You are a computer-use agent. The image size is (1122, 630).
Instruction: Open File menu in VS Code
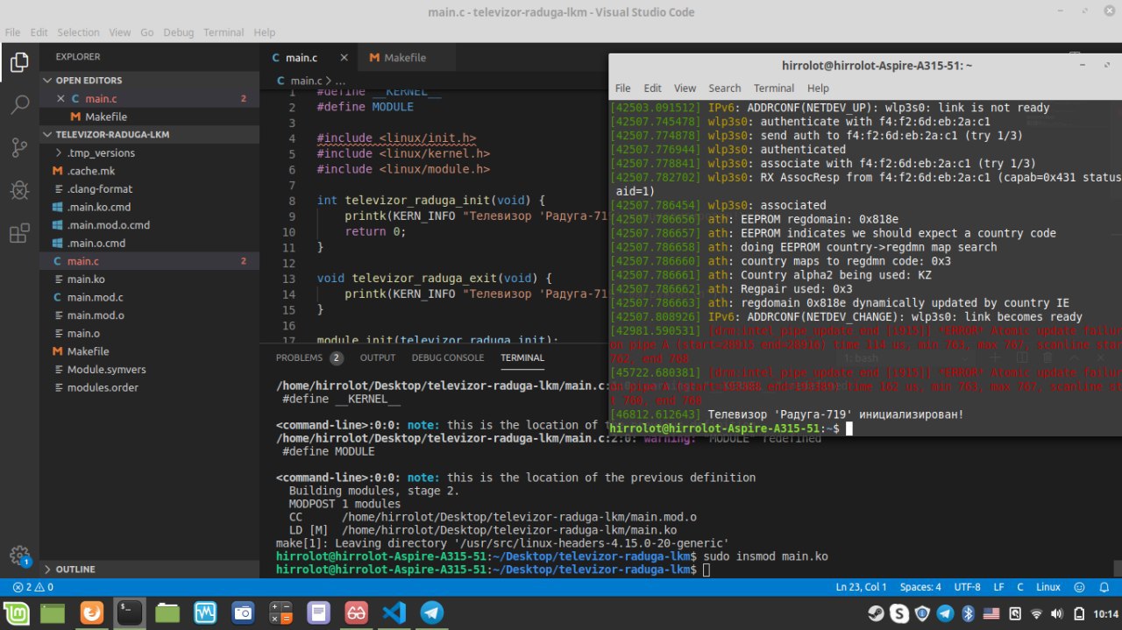[x=13, y=32]
